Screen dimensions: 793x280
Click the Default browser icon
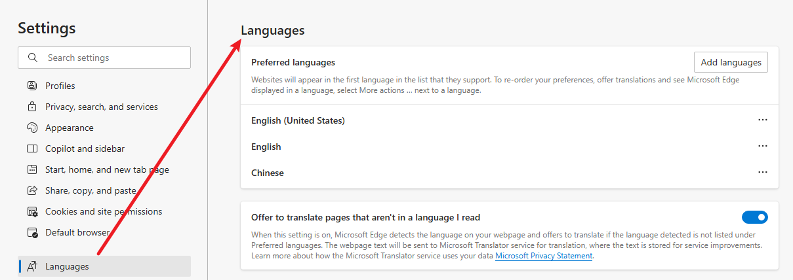[32, 232]
